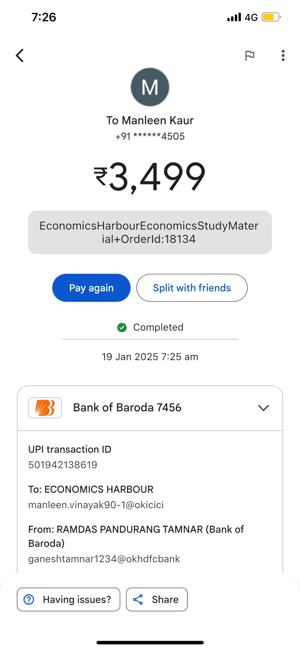Tap the Manleen Kaur avatar circle
The height and width of the screenshot is (650, 300).
pos(150,87)
